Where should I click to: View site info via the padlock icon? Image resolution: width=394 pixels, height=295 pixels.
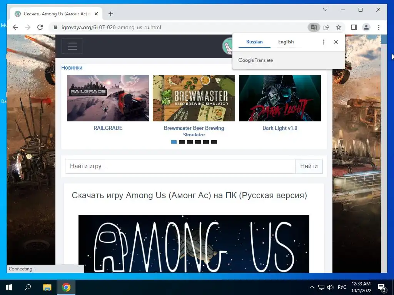coord(55,27)
